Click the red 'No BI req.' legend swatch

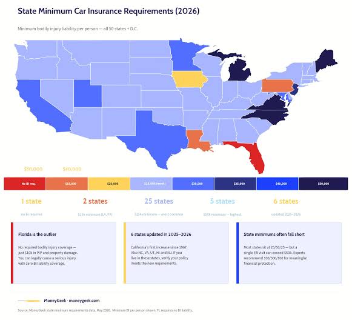pyautogui.click(x=25, y=184)
